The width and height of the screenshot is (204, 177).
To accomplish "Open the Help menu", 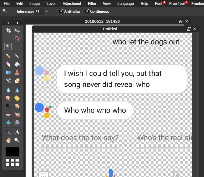I will pyautogui.click(x=144, y=4).
